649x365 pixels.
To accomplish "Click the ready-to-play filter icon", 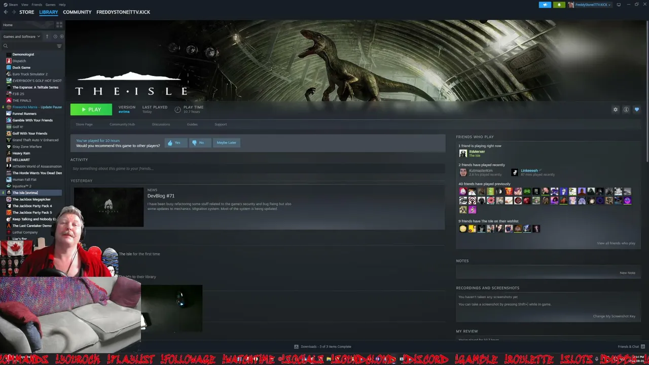I will click(x=62, y=36).
